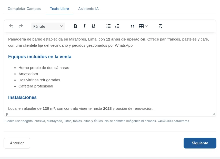The width and height of the screenshot is (220, 159).
Task: Grab the editor resize handle
Action: (x=214, y=114)
